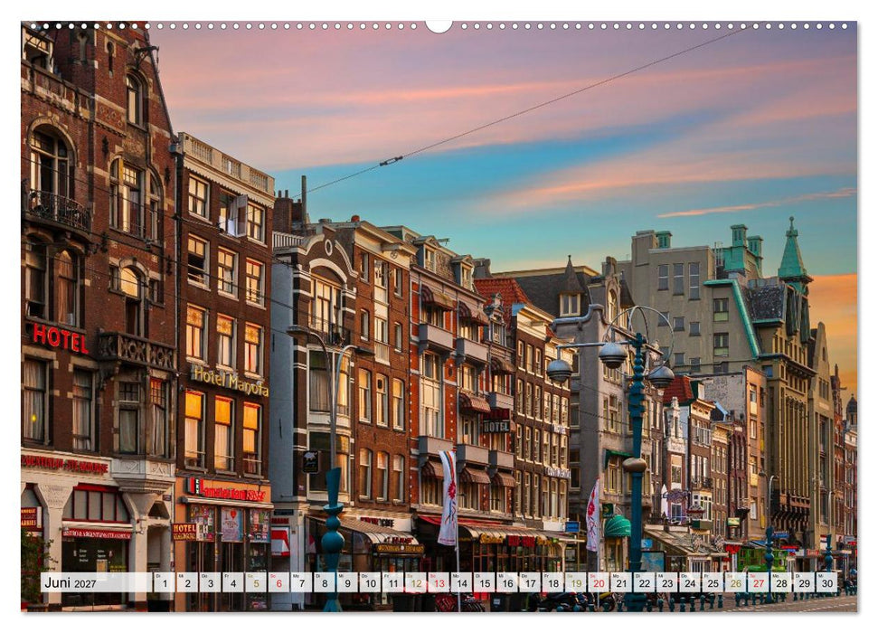Pick Saturday date 5
Viewport: 878px width, 633px height.
256,582
